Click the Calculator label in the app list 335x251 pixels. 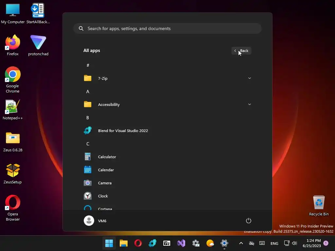pyautogui.click(x=107, y=157)
